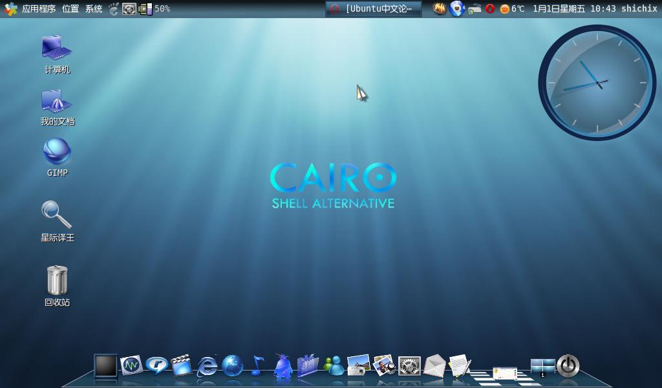Click the power button icon in dock
Viewport: 662px width, 388px height.
(x=568, y=365)
